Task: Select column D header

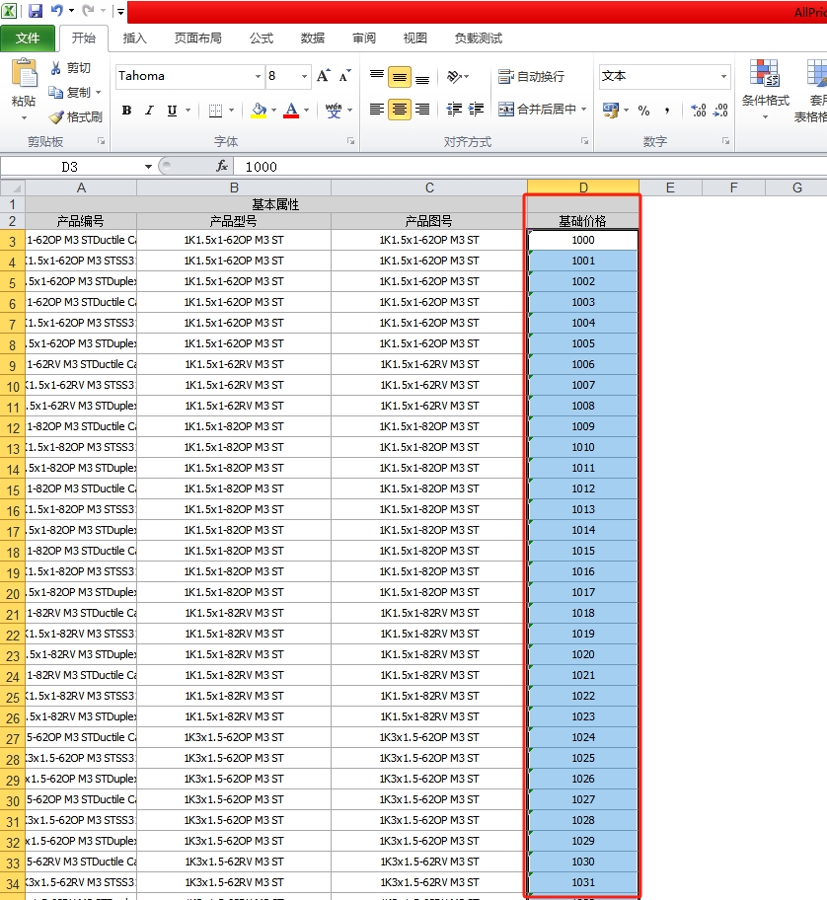Action: click(x=583, y=187)
